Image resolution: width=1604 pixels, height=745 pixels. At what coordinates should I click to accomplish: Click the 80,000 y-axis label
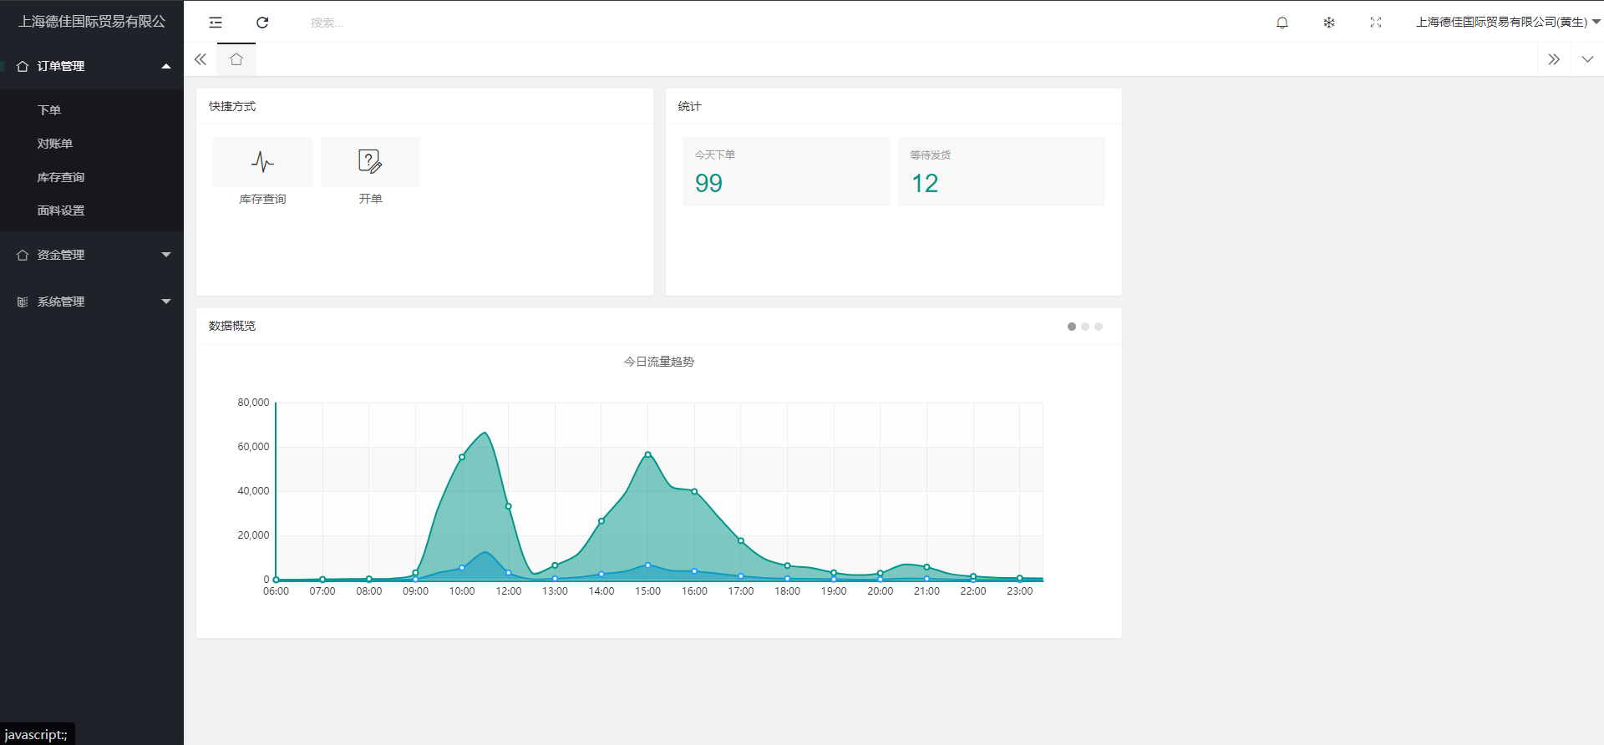(x=253, y=403)
